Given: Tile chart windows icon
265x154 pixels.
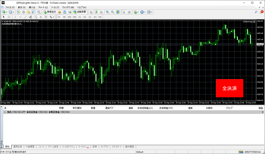Looking at the screenshot, I should tap(118, 12).
